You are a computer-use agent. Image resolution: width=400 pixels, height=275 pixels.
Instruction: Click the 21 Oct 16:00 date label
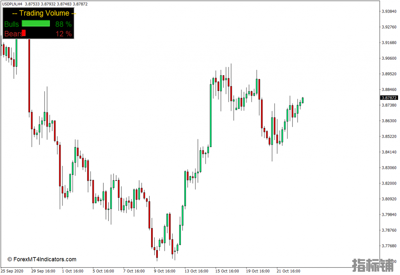[x=288, y=271]
